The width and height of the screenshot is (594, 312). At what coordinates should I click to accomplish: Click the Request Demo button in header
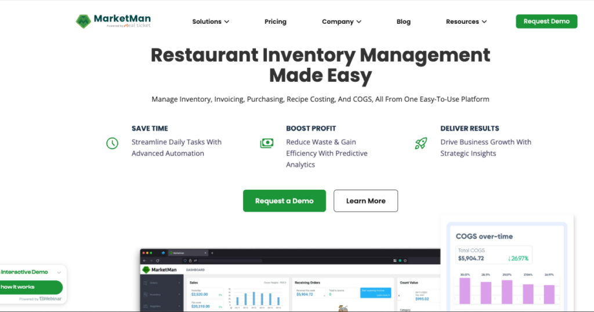(546, 21)
